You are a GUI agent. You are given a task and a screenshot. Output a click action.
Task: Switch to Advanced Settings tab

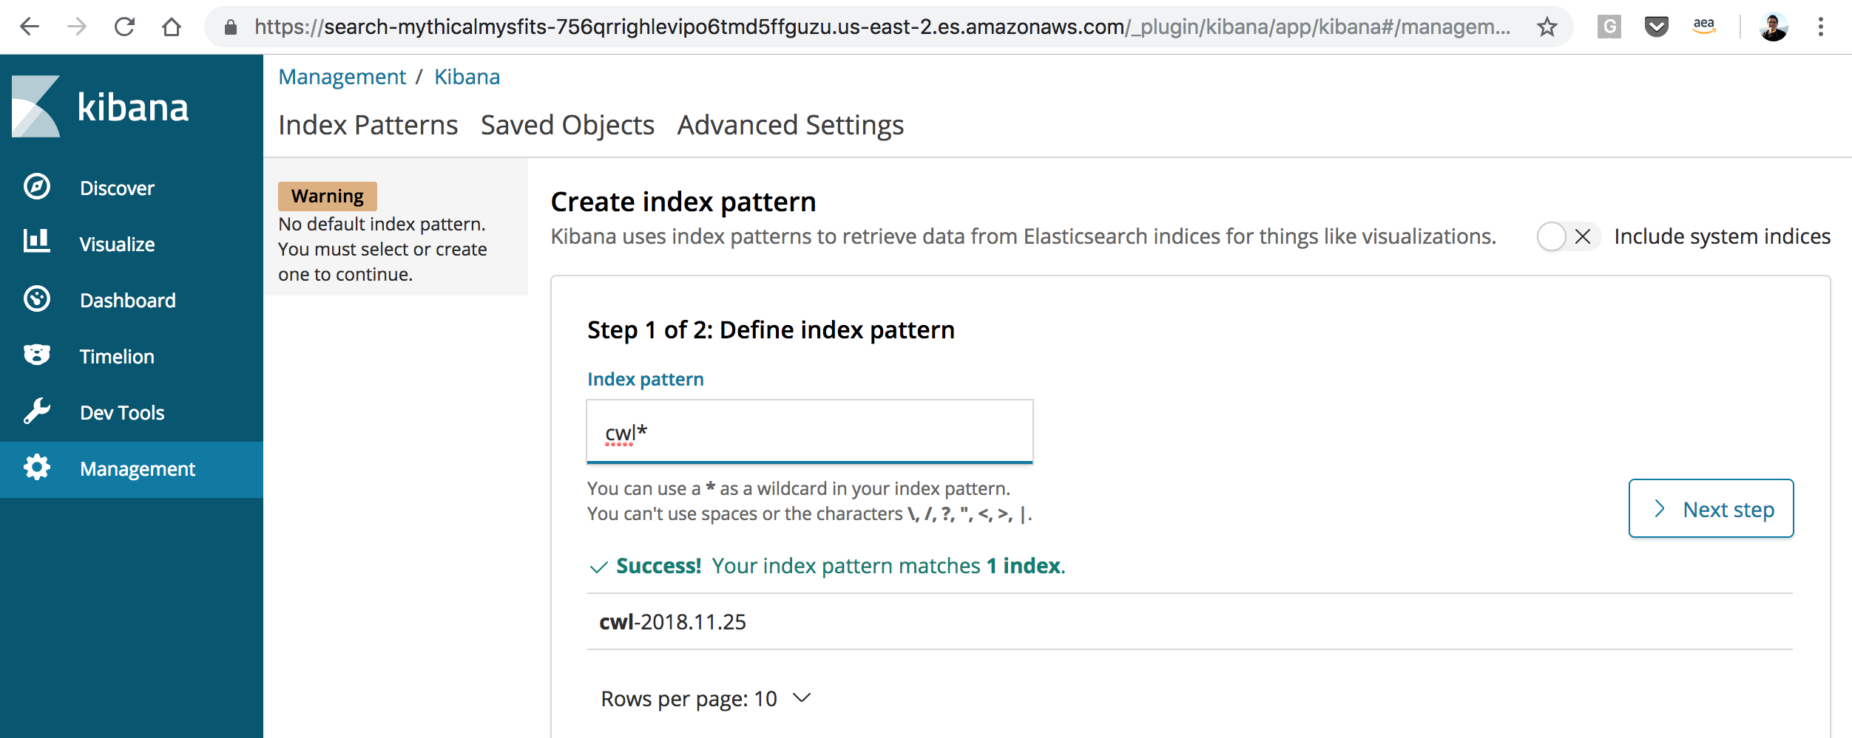point(791,126)
